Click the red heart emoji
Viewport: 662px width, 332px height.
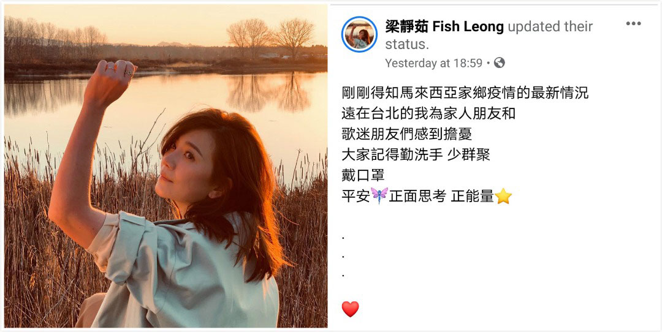(350, 309)
